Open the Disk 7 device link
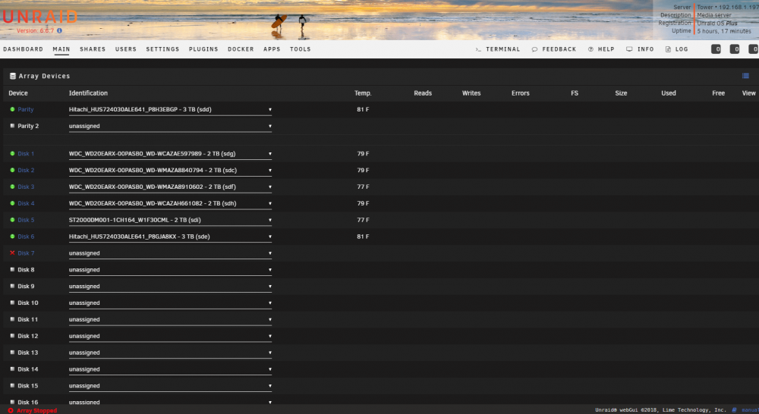 [x=26, y=253]
